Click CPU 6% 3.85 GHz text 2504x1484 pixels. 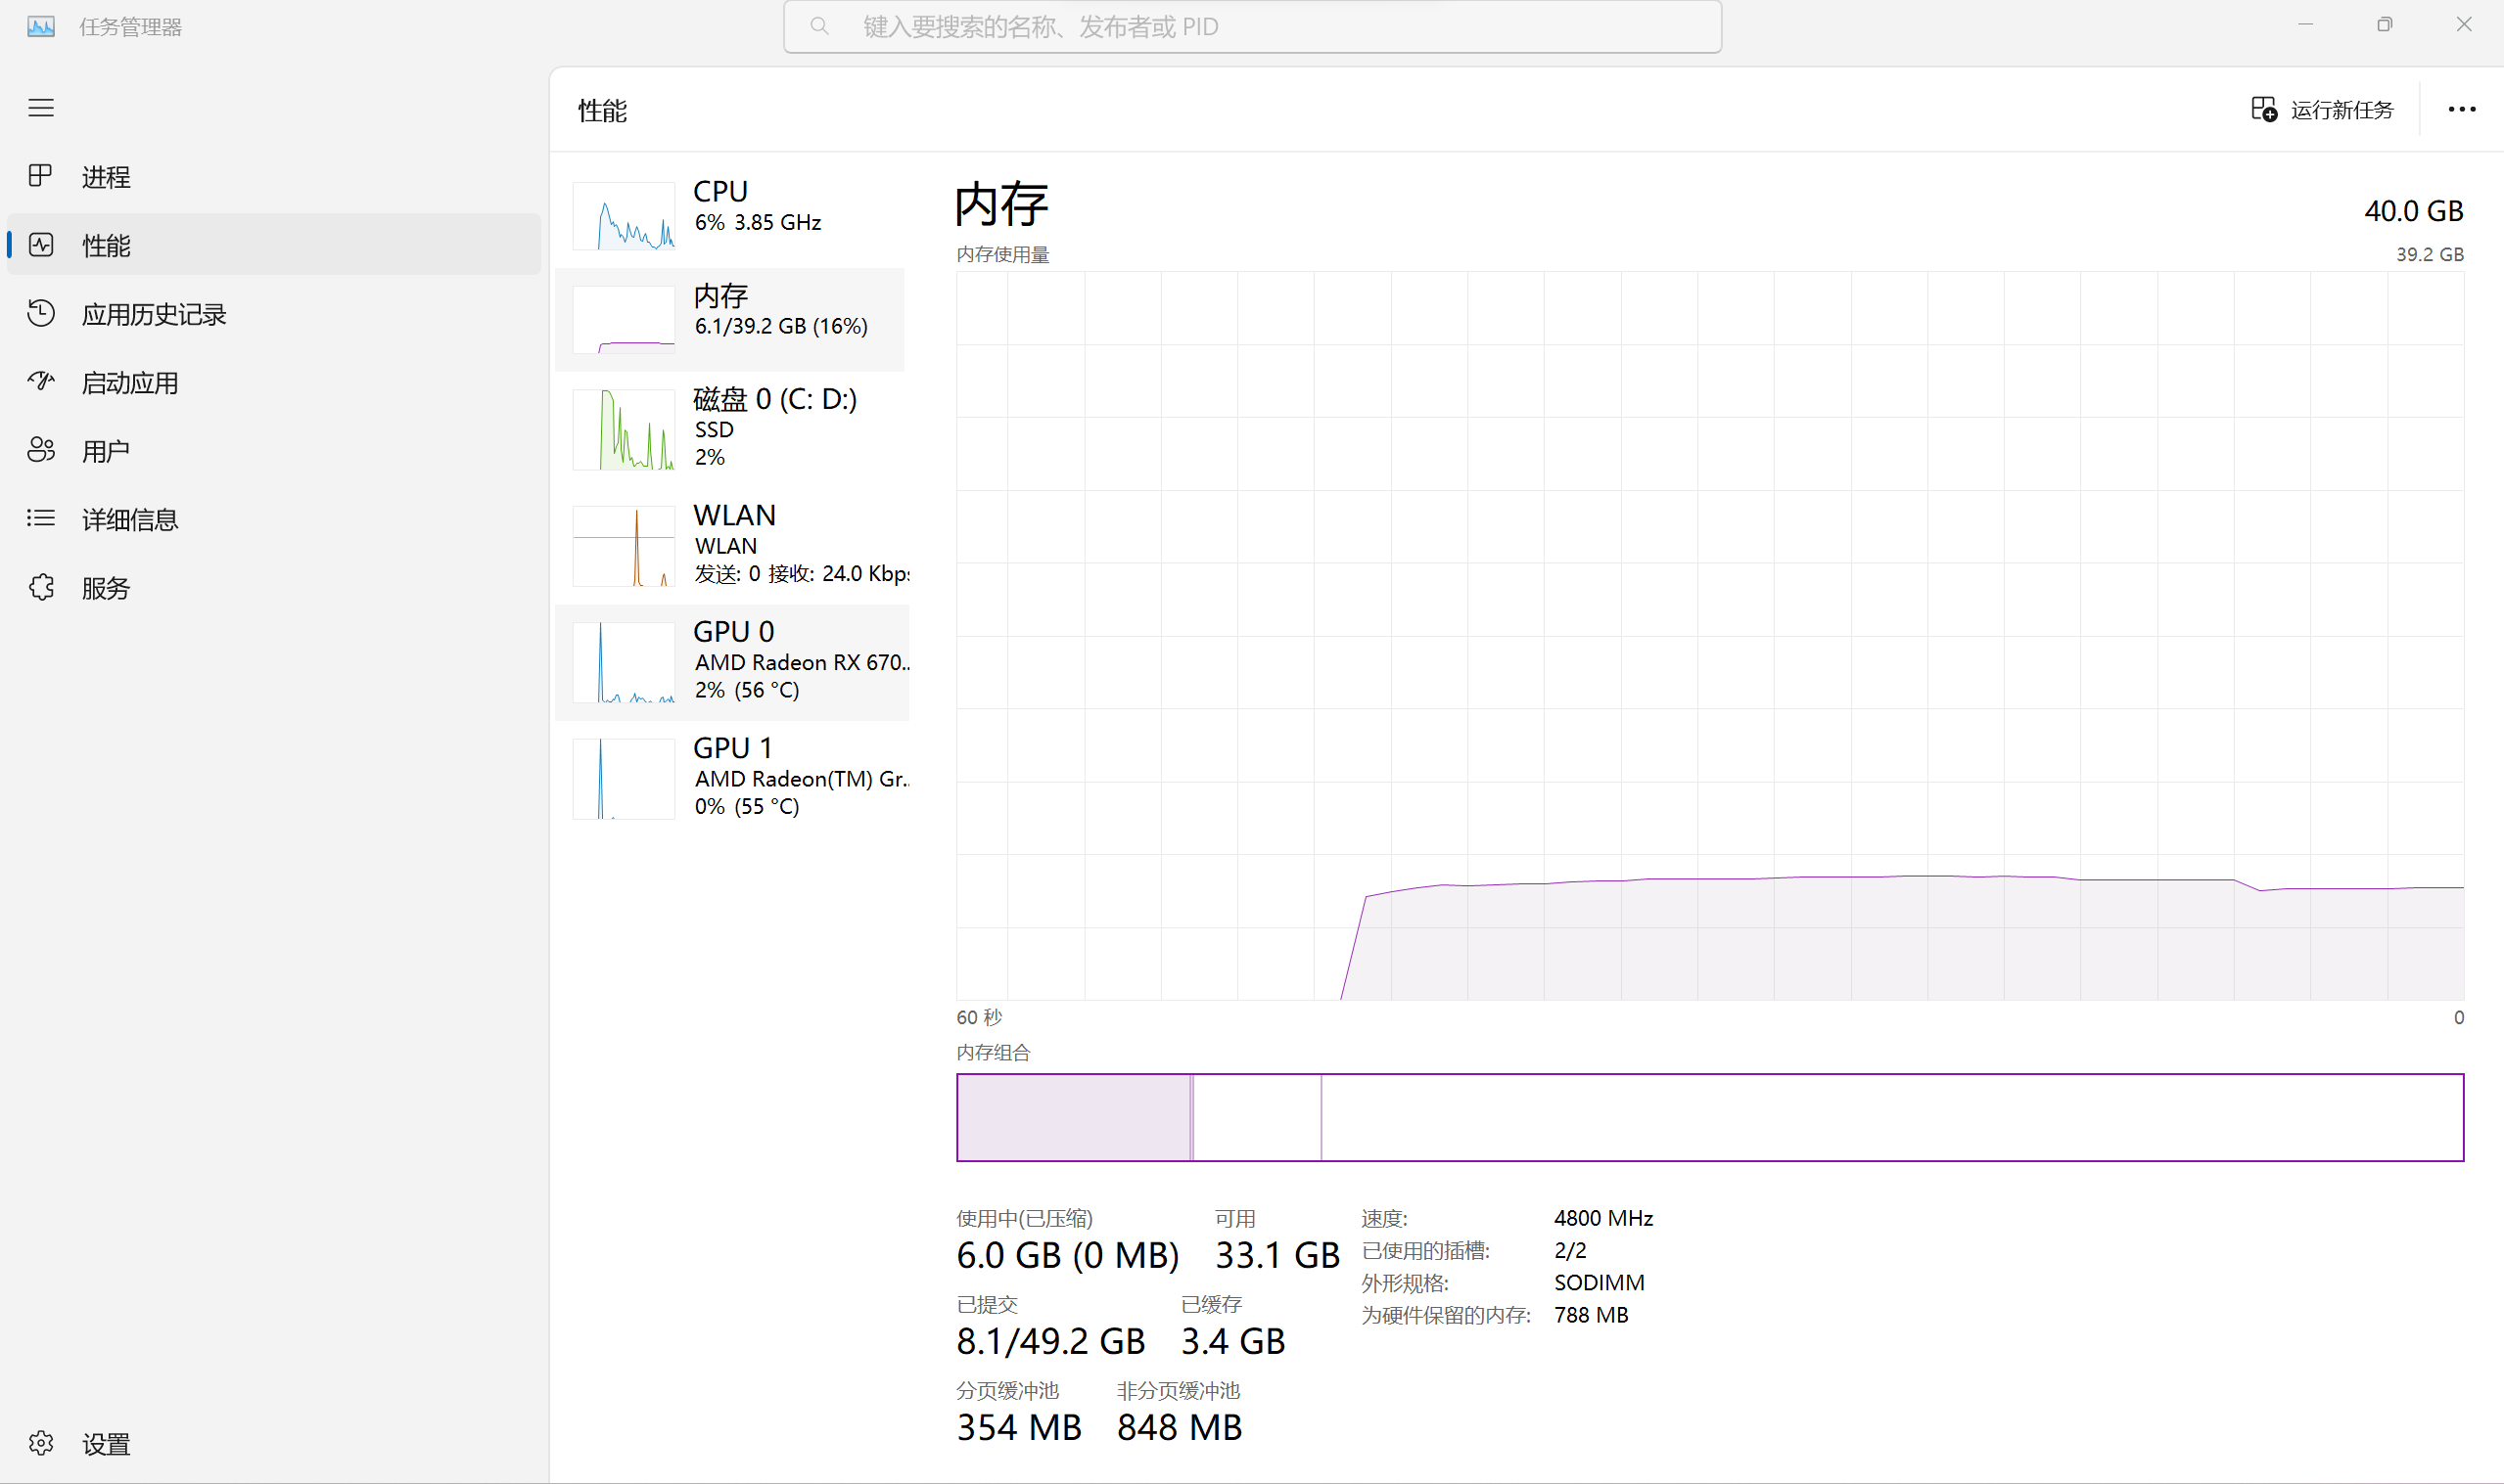pos(758,222)
